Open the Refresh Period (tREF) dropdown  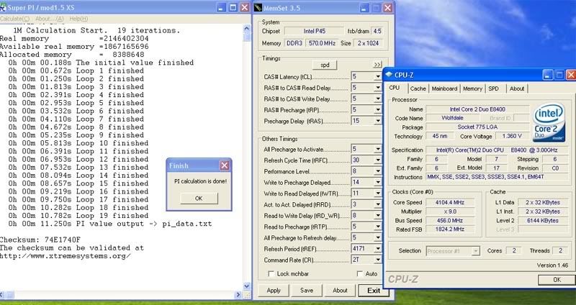tap(377, 248)
